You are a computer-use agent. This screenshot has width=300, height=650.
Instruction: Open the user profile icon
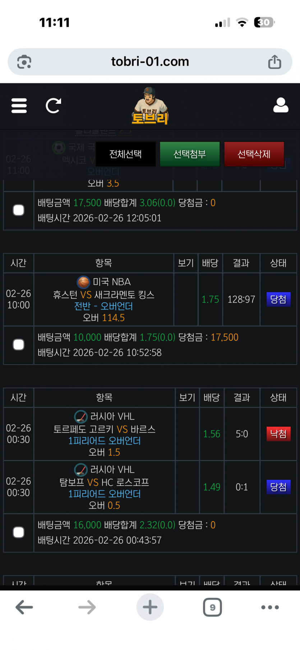281,105
